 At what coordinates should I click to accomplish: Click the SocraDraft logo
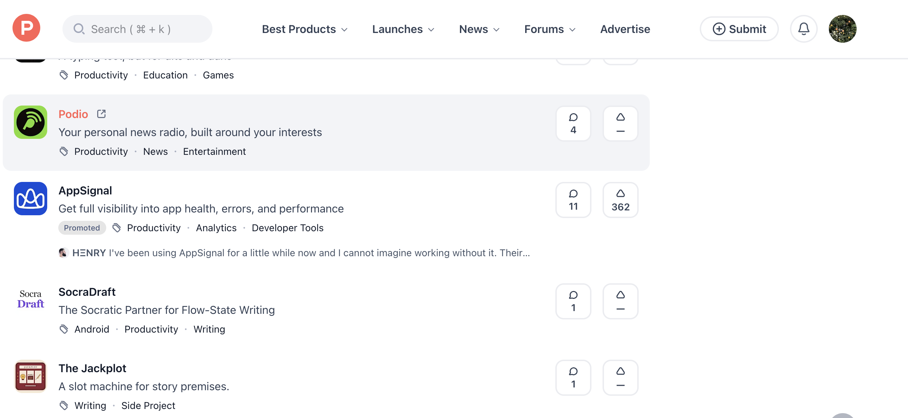coord(31,300)
